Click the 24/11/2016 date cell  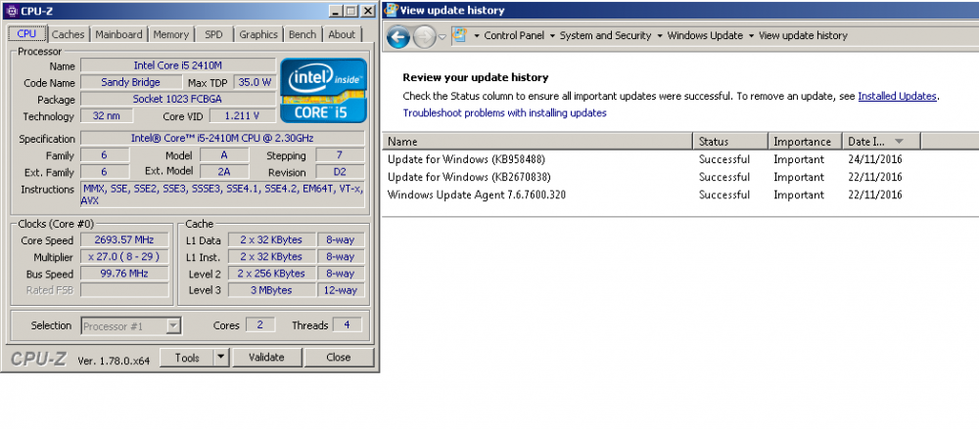coord(874,159)
